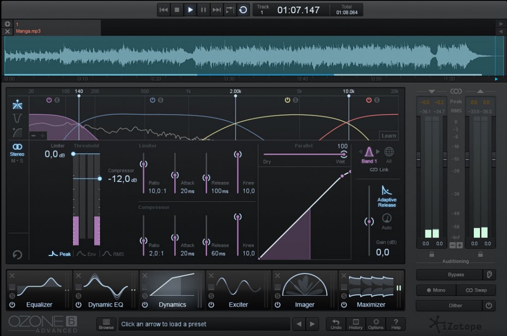Solo band 3 with the S icon
This screenshot has height=336, width=507.
[x=295, y=100]
